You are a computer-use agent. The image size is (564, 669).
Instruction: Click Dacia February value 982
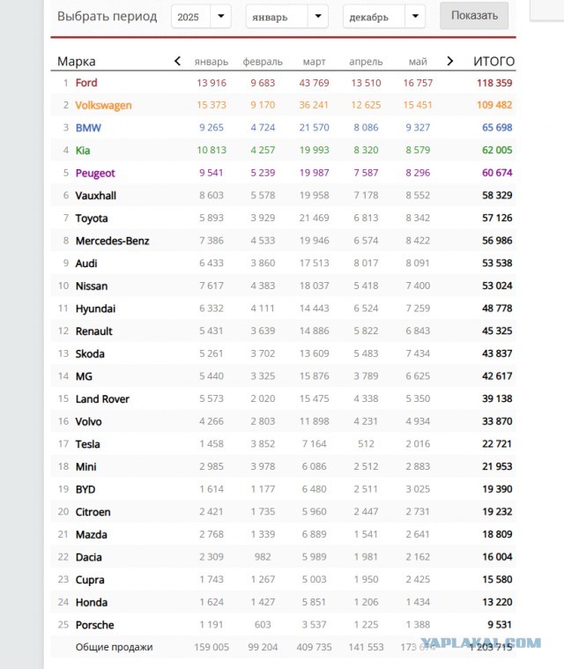tap(263, 558)
